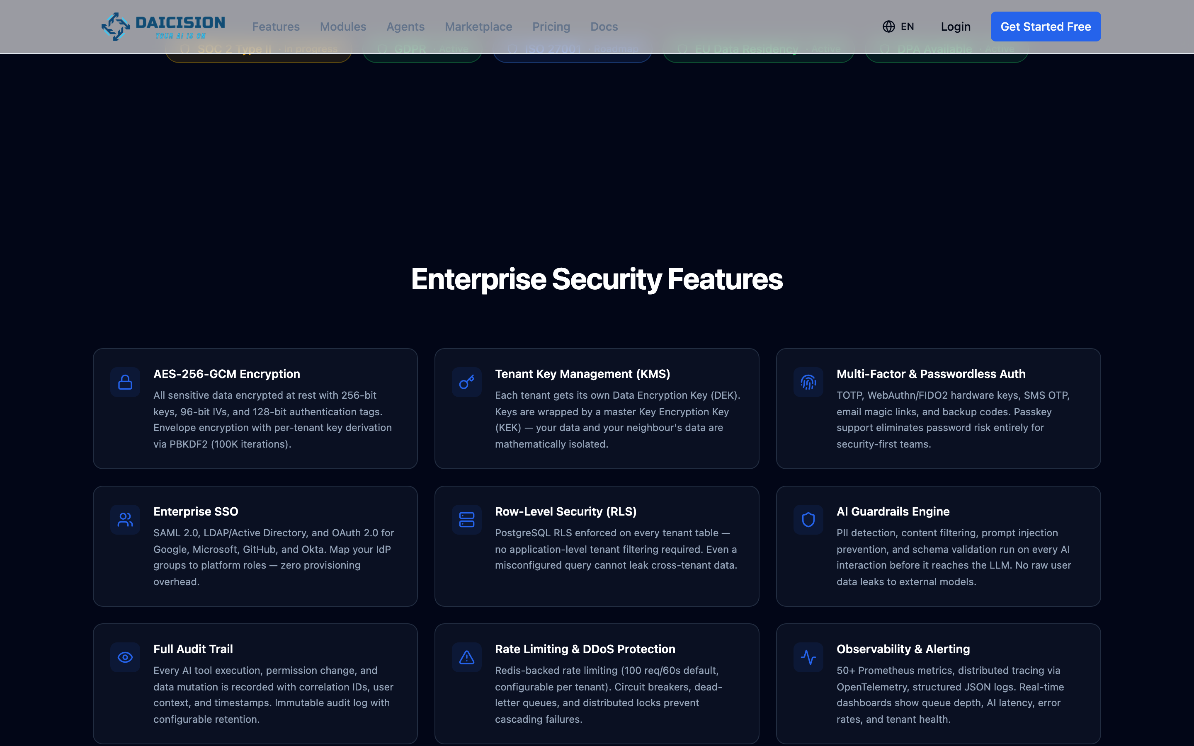Click the AI Guardrails Engine title

pyautogui.click(x=893, y=512)
